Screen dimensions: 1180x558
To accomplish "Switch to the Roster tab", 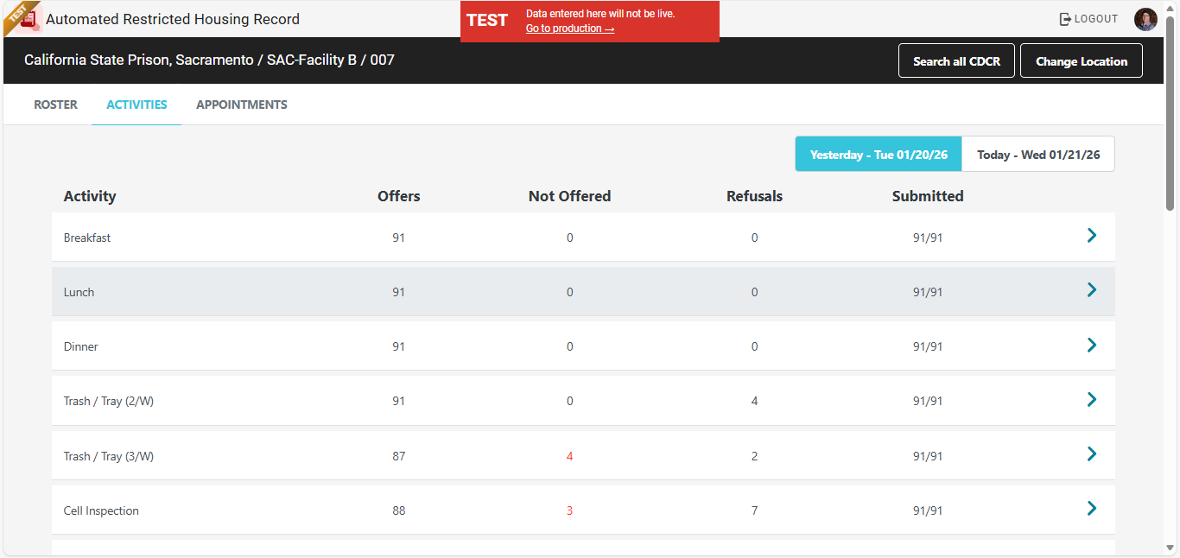I will tap(55, 105).
